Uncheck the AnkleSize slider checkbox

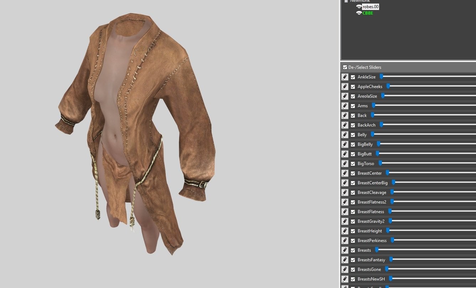[x=353, y=77]
